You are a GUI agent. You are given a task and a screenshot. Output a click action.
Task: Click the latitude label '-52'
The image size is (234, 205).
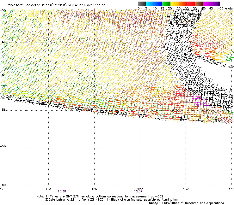pyautogui.click(x=3, y=42)
